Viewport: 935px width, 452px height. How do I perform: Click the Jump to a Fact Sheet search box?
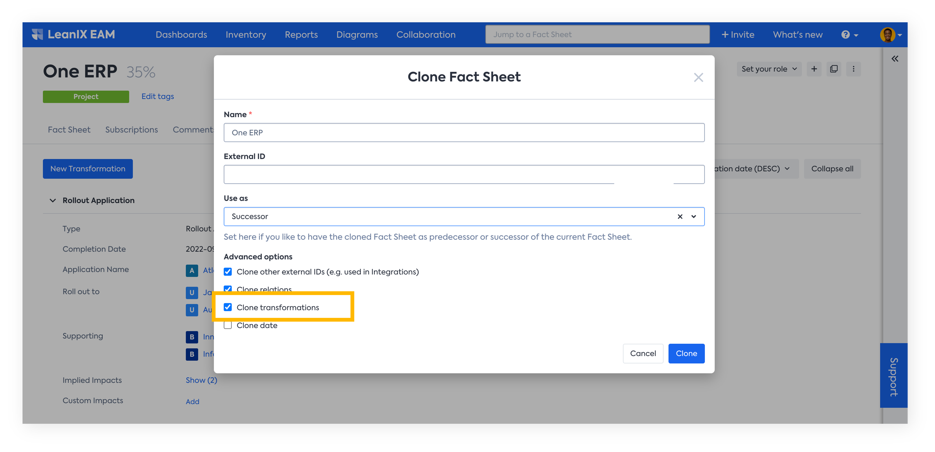pos(597,34)
